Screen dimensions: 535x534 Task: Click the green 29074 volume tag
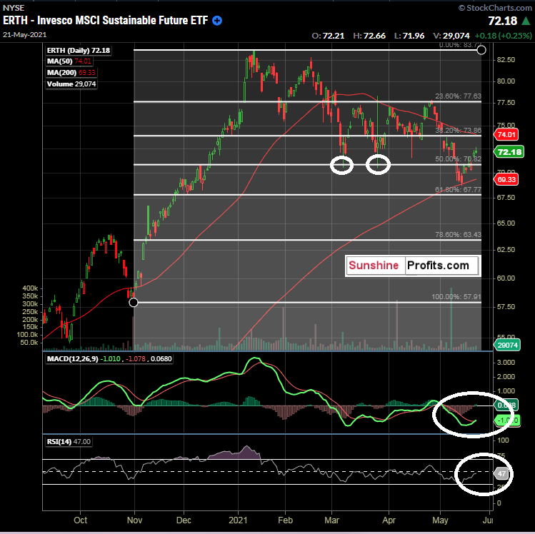tap(507, 345)
